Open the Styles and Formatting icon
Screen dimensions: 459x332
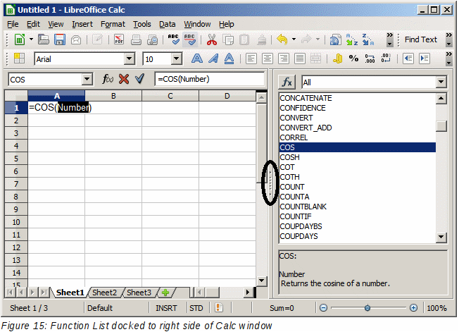click(x=19, y=59)
